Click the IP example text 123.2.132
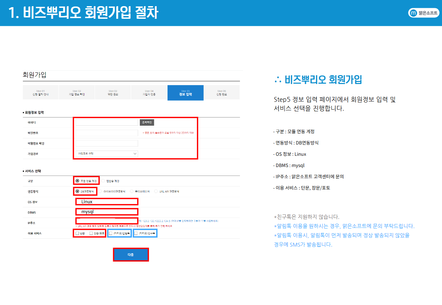The height and width of the screenshot is (305, 442). click(x=179, y=221)
